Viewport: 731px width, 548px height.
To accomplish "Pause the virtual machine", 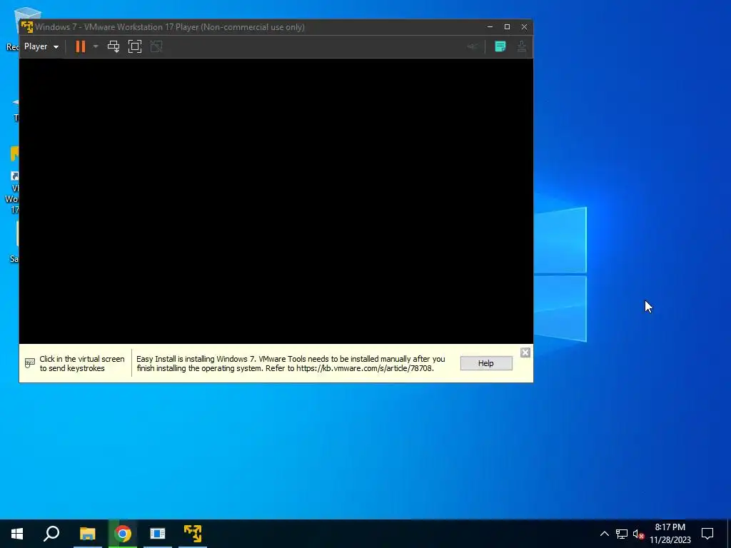I will click(x=81, y=46).
